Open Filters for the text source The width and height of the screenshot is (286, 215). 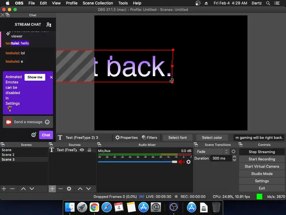[149, 137]
